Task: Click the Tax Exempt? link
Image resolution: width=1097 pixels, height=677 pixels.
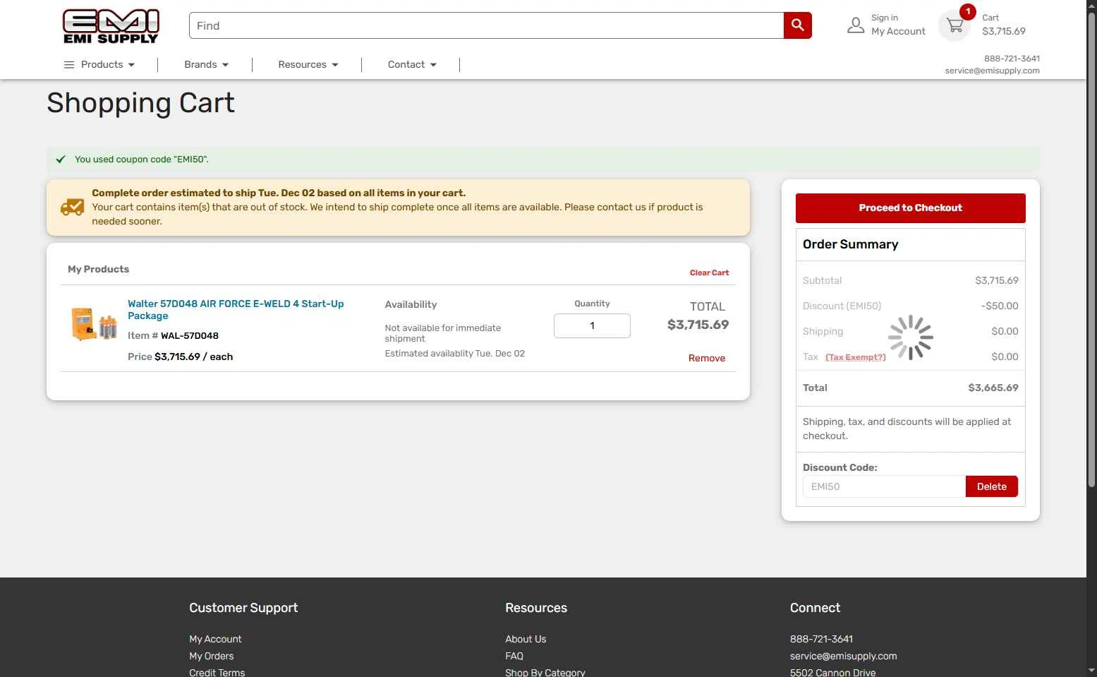Action: point(855,357)
